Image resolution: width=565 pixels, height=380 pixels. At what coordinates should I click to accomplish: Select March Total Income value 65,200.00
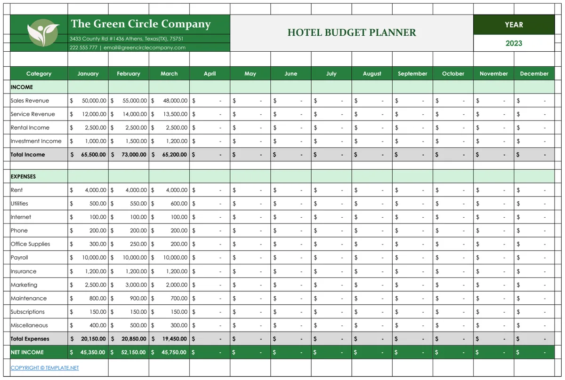(169, 154)
